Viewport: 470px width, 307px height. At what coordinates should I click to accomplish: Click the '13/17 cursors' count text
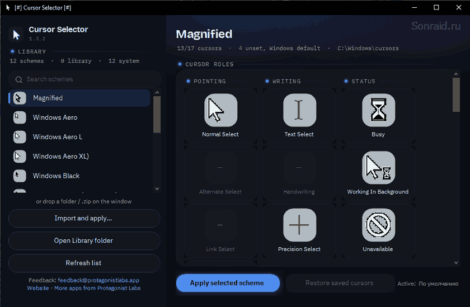pos(199,48)
